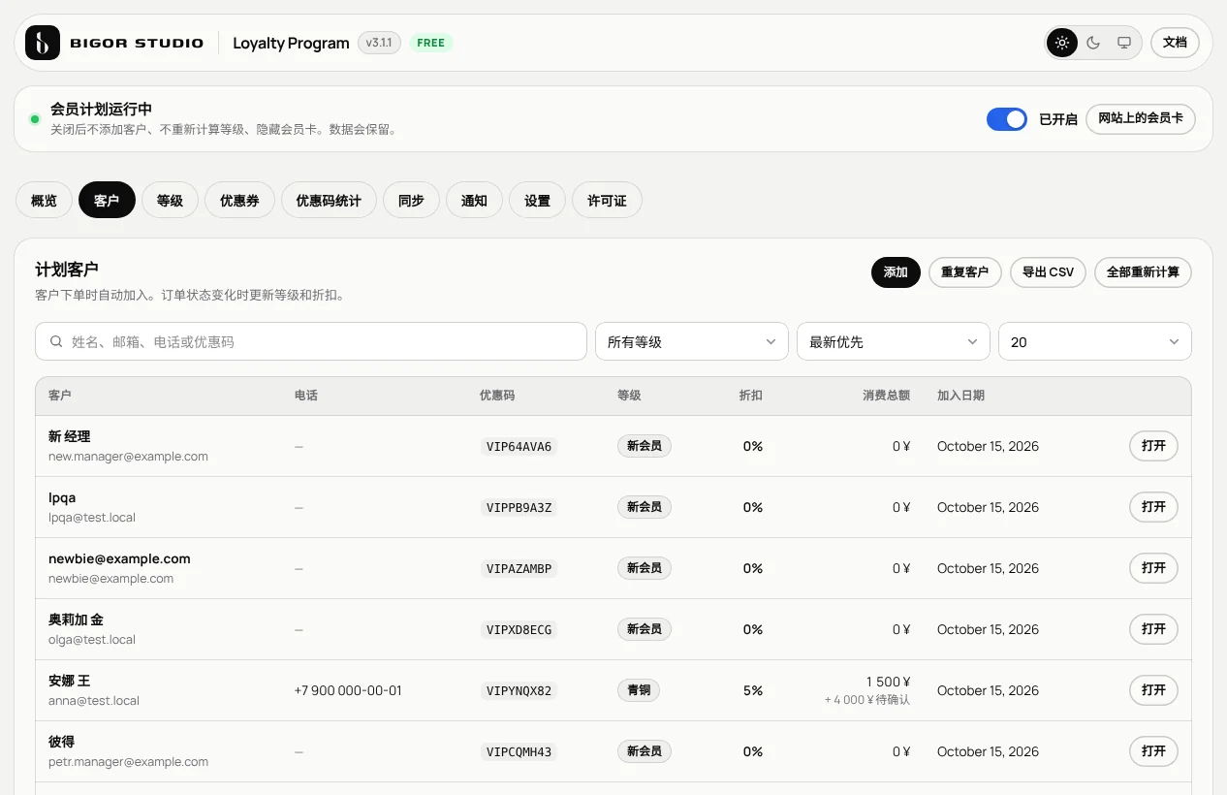Click the + 4 000 ¥ 待确认 note
Image resolution: width=1227 pixels, height=795 pixels.
[867, 700]
